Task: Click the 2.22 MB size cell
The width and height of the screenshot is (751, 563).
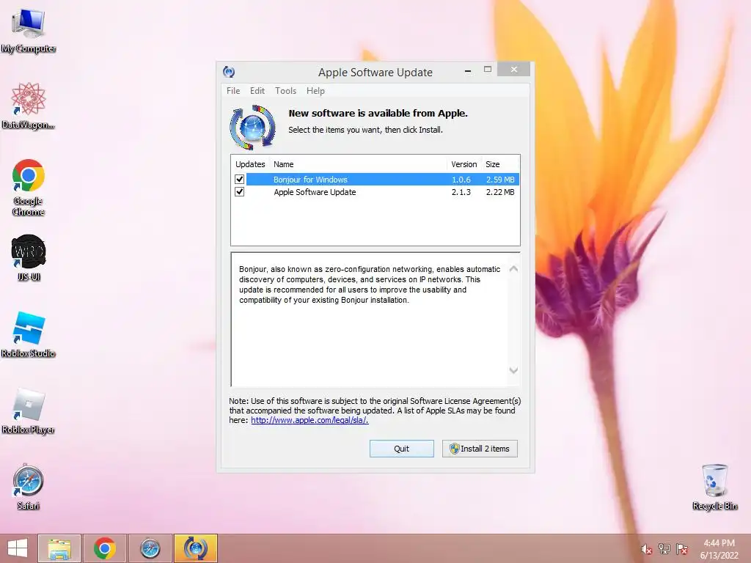Action: pyautogui.click(x=500, y=192)
